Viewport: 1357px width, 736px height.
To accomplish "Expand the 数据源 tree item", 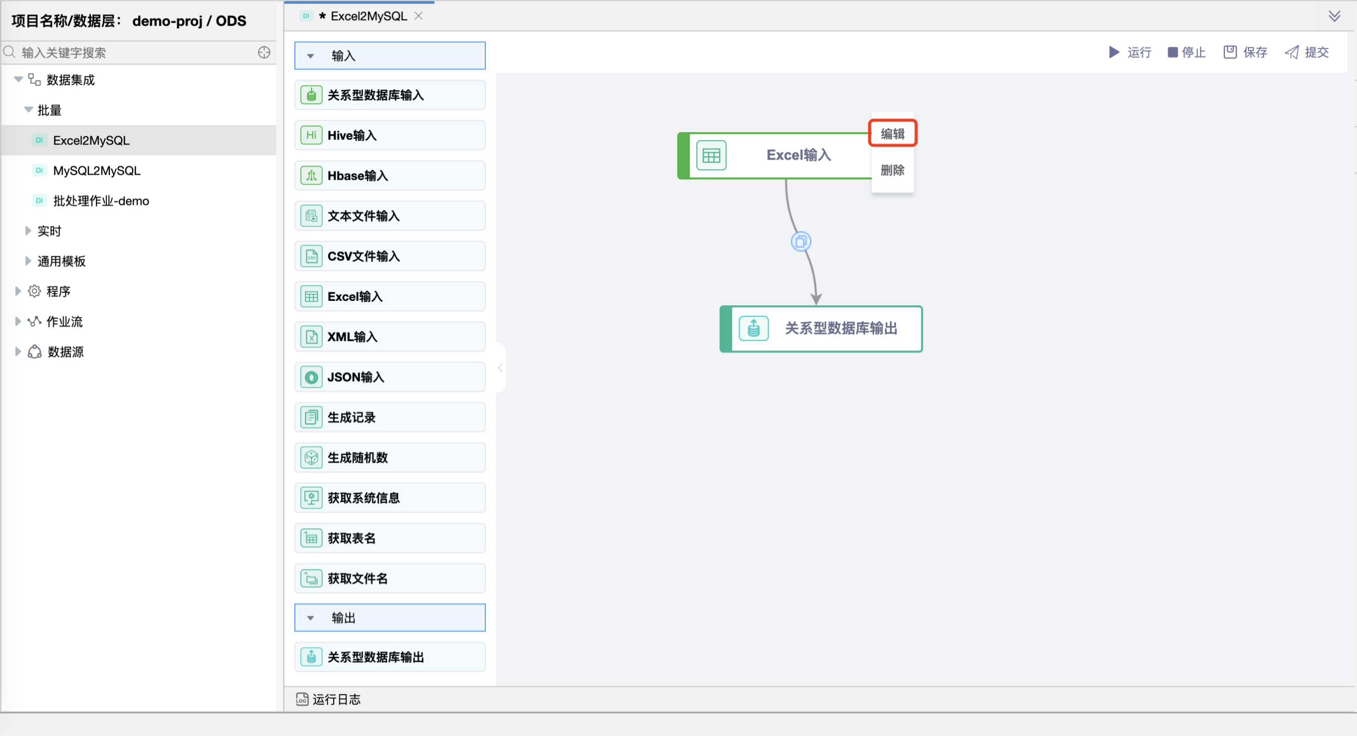I will (x=18, y=351).
